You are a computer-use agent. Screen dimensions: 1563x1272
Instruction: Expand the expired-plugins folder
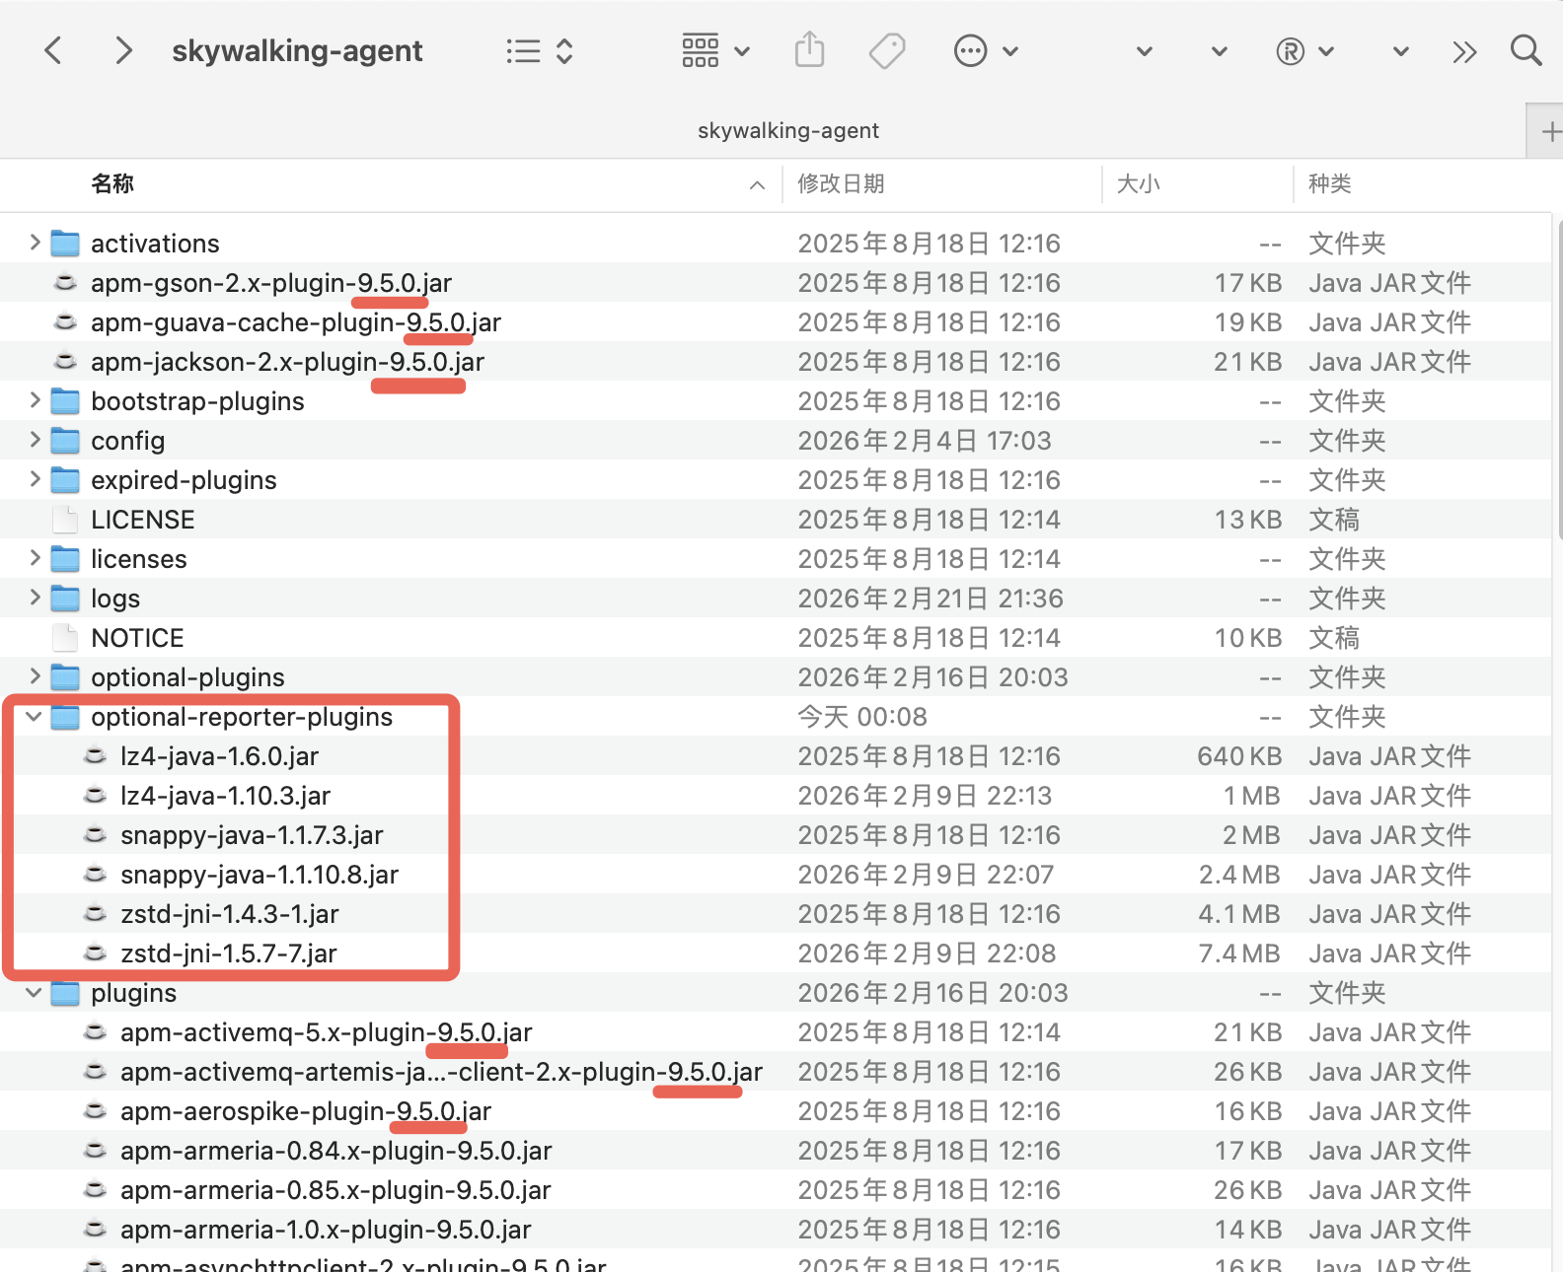tap(35, 479)
